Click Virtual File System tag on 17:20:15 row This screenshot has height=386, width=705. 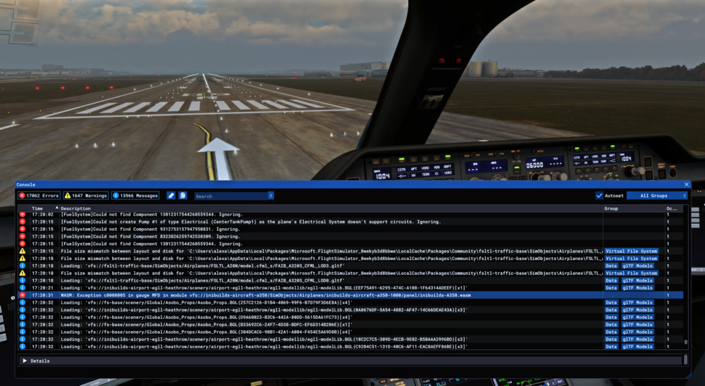(x=631, y=251)
